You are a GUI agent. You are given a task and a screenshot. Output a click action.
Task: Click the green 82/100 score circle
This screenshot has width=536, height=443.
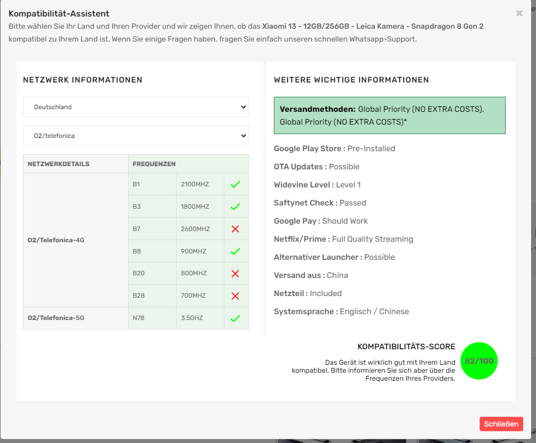click(x=479, y=361)
